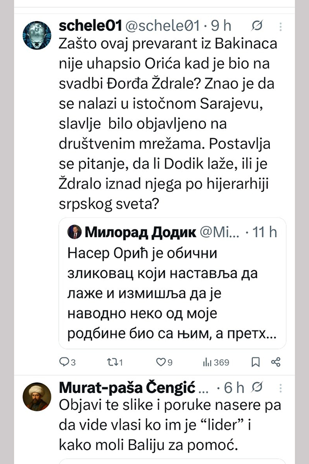The width and height of the screenshot is (309, 464).
Task: Tap the 9 h timestamp
Action: click(x=224, y=26)
